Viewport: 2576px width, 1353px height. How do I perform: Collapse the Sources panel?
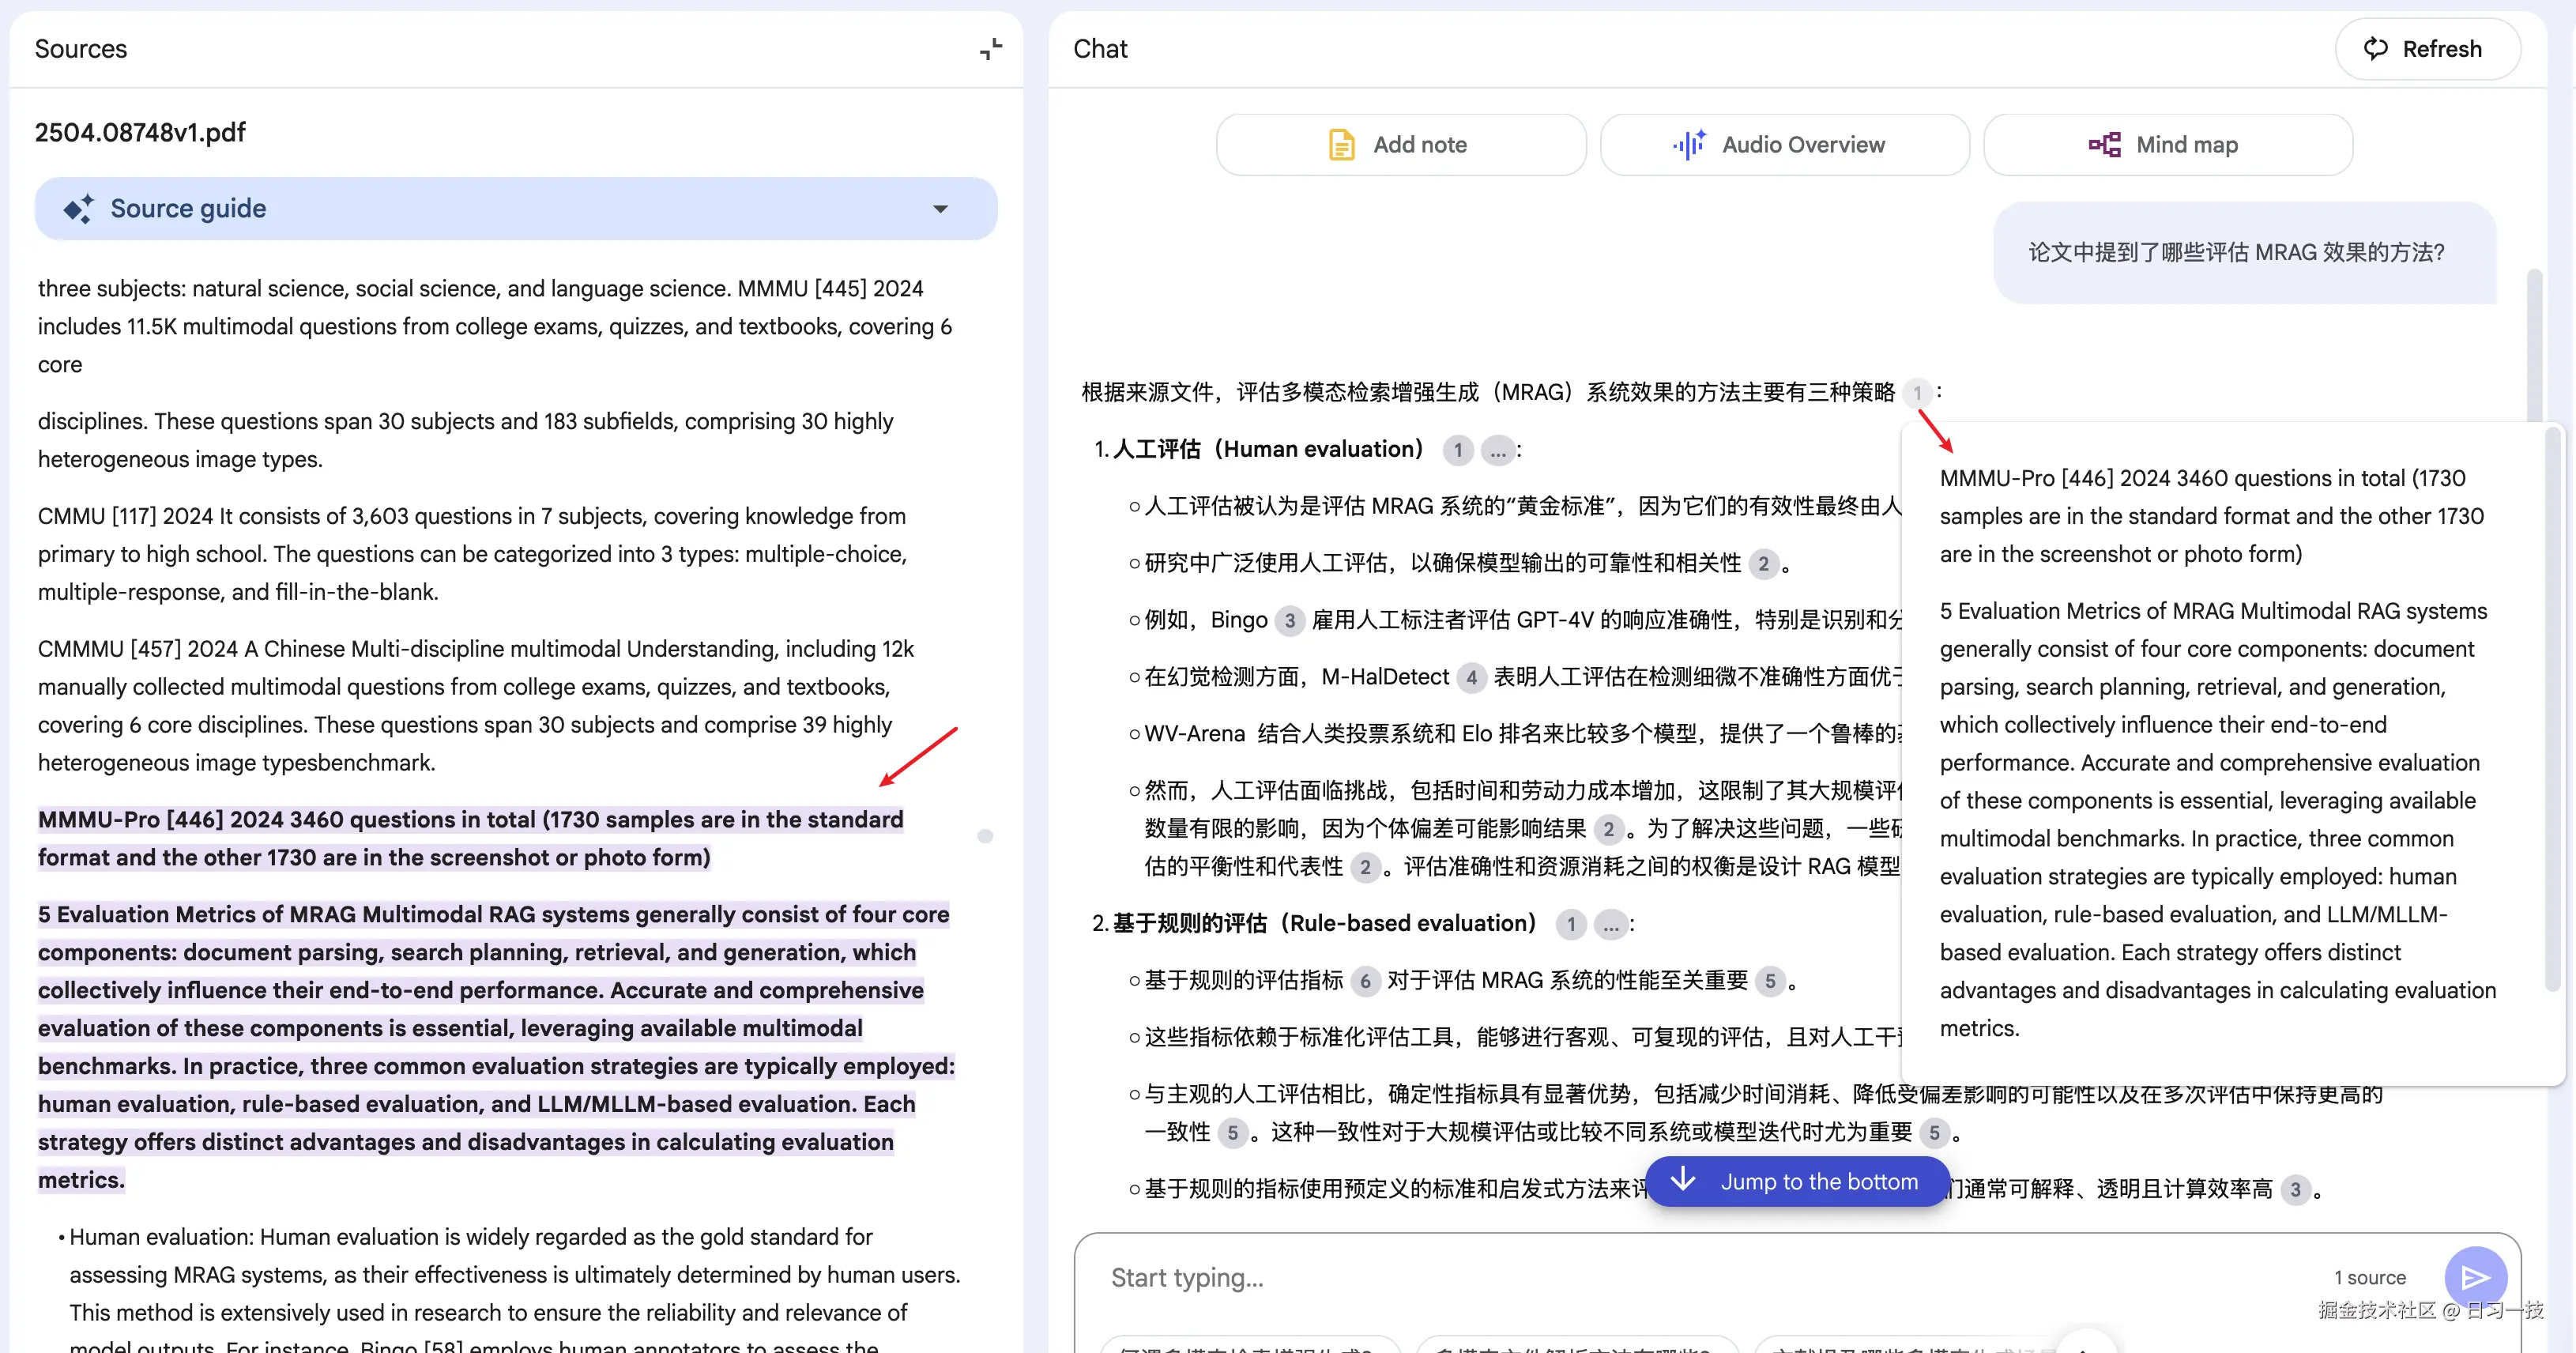click(990, 48)
